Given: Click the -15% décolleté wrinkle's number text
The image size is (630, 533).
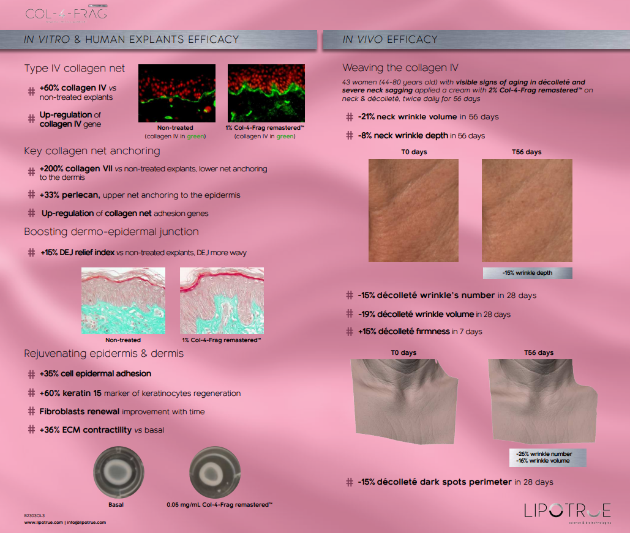Looking at the screenshot, I should coord(447,295).
